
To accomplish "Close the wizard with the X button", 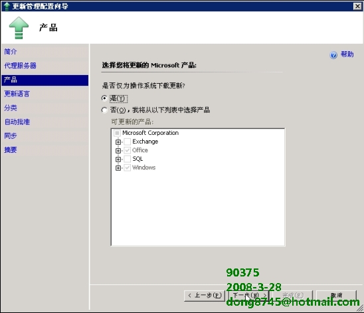I will coord(357,6).
